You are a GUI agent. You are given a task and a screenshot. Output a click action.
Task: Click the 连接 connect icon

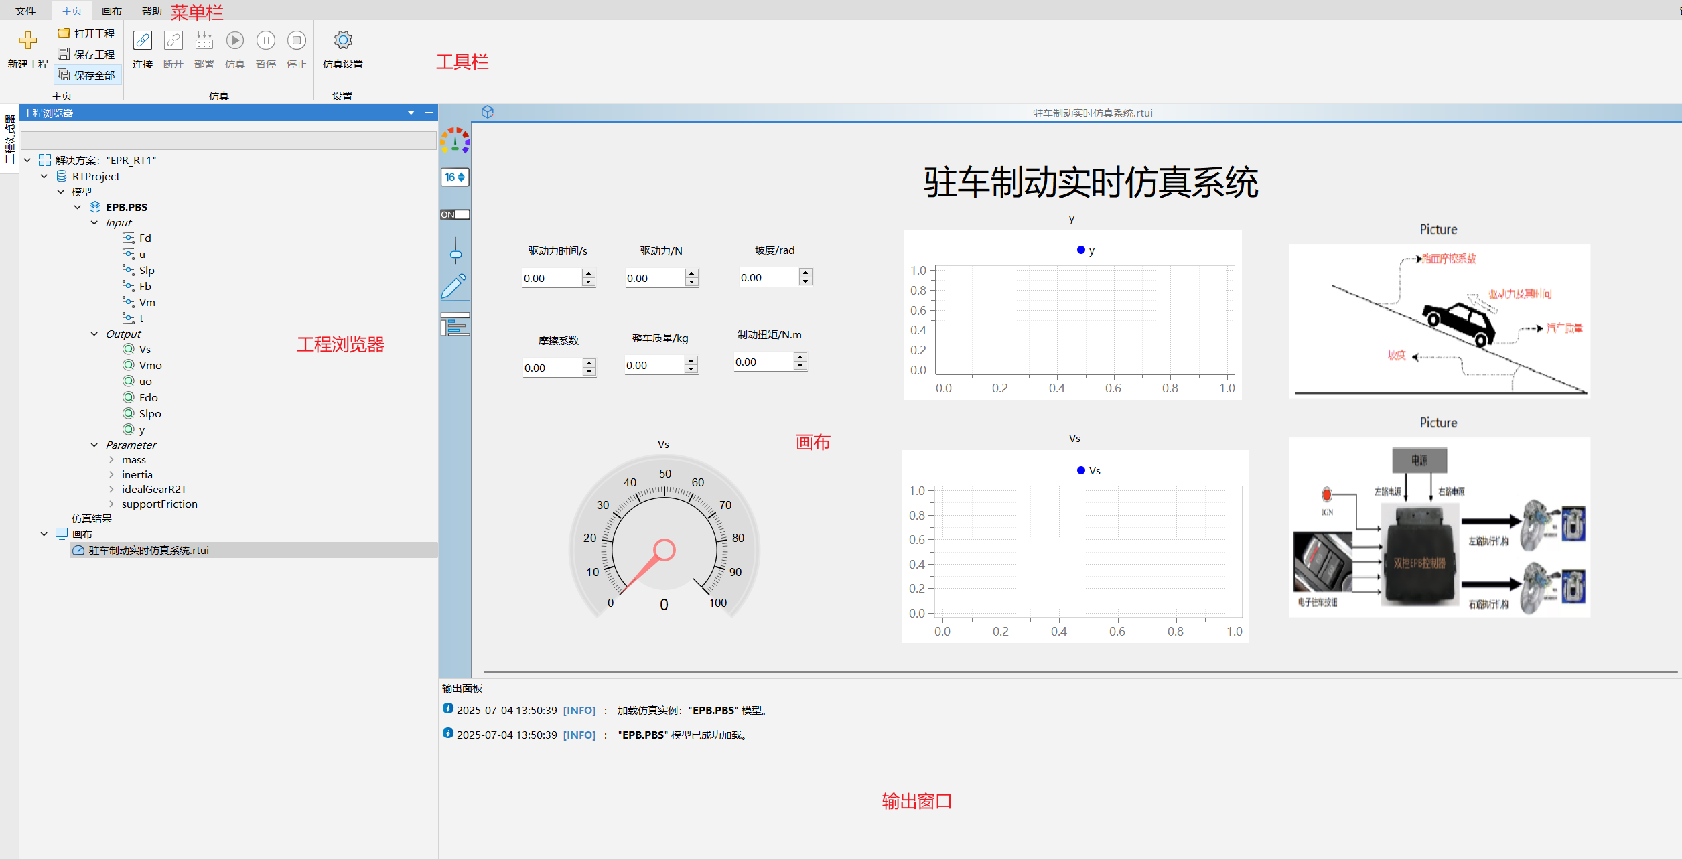click(x=143, y=40)
